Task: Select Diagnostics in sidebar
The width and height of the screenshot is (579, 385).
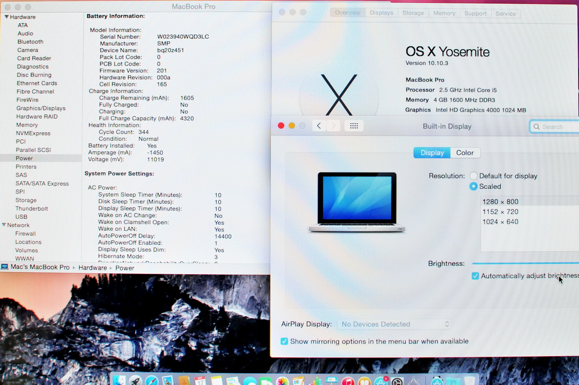Action: [32, 67]
